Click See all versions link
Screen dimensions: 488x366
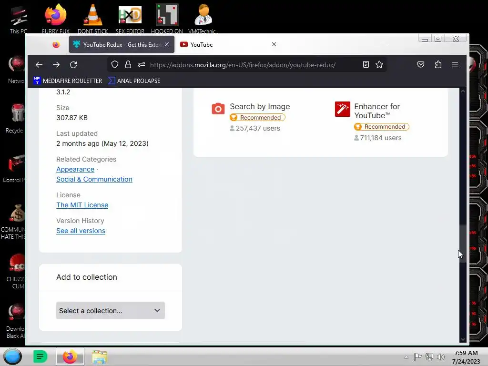tap(81, 231)
